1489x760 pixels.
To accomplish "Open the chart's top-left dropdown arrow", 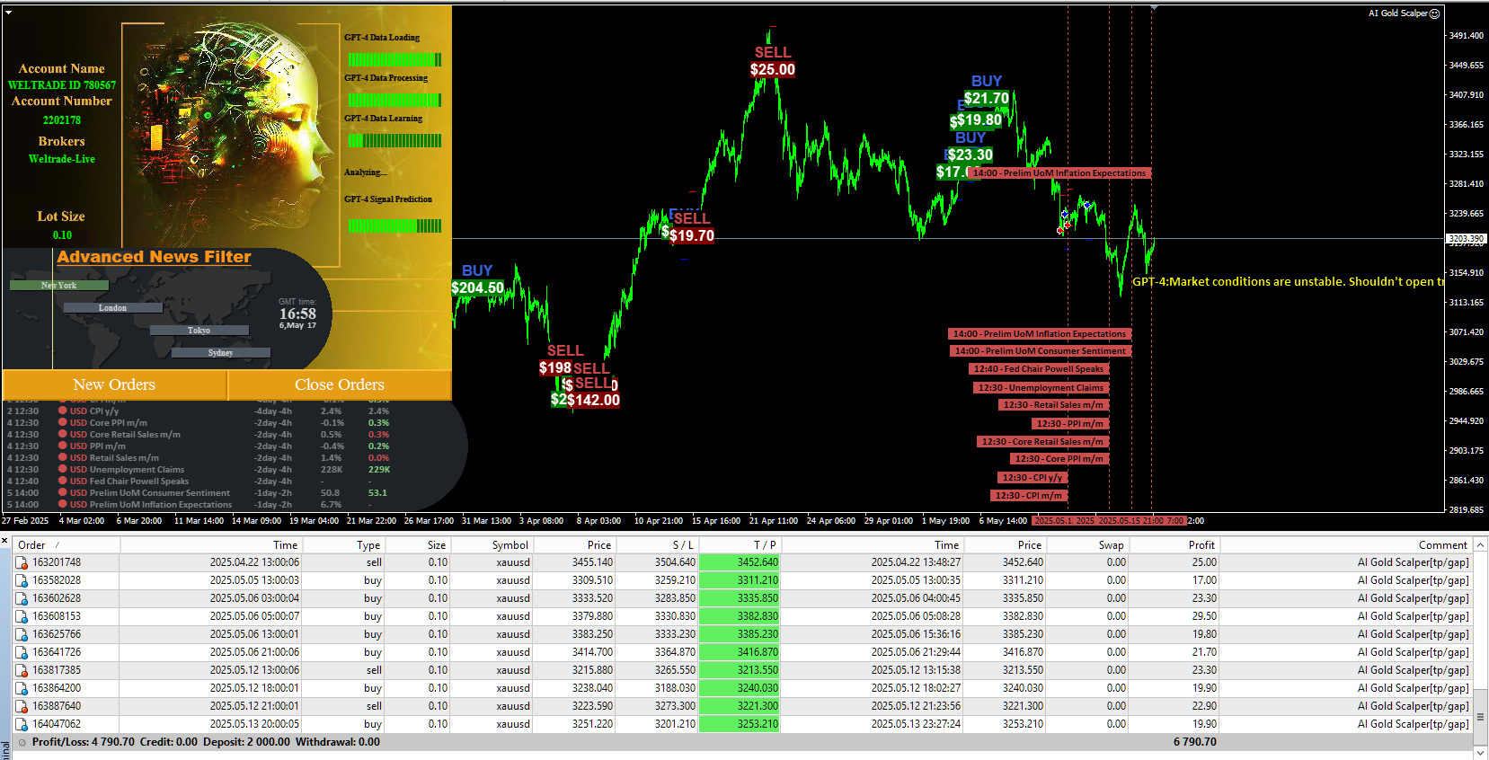I will point(8,13).
